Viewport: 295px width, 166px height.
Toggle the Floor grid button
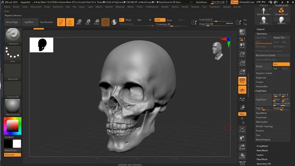point(242,90)
